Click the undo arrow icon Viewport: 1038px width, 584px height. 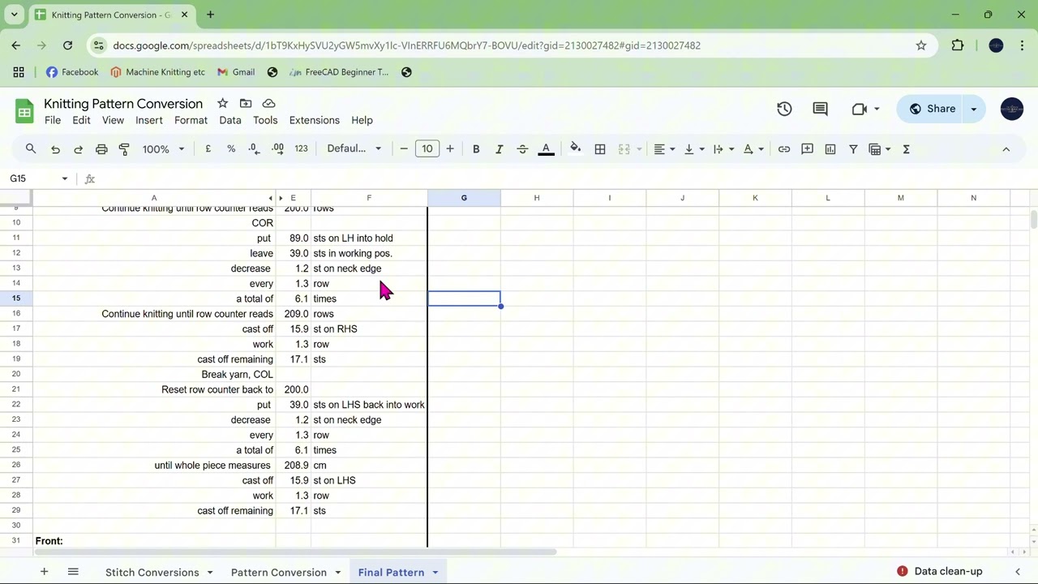[55, 149]
